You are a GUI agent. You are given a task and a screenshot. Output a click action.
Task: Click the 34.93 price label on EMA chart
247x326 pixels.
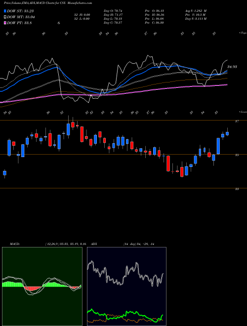[232, 67]
